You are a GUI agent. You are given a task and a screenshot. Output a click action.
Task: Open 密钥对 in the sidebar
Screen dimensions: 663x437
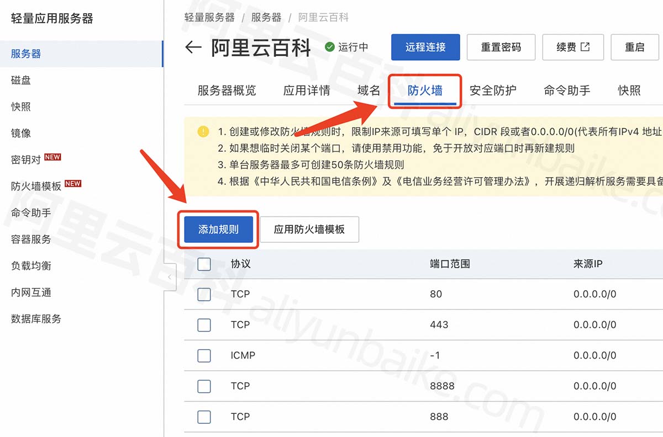tap(26, 160)
